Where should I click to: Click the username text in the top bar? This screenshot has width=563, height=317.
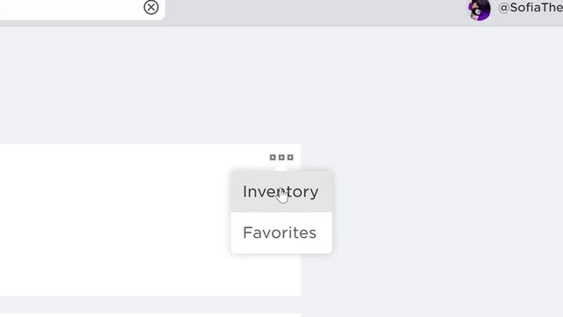point(530,8)
